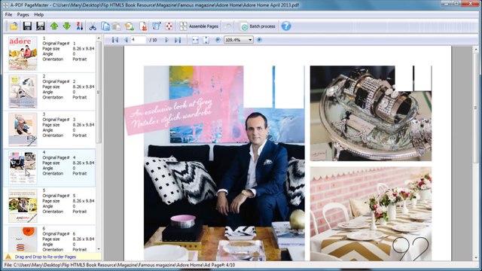Screen dimensions: 482x271
Task: Go to first page in viewer
Action: pyautogui.click(x=115, y=40)
